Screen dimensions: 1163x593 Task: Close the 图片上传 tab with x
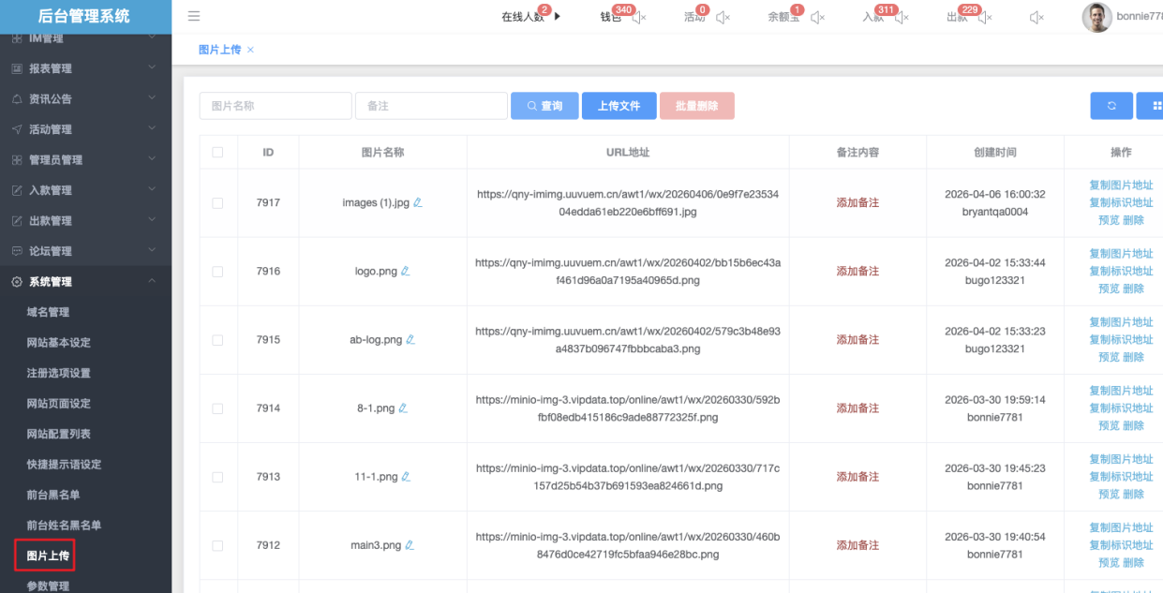[x=250, y=50]
